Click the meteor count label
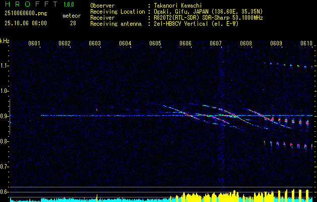The width and height of the screenshot is (317, 202). [x=72, y=16]
